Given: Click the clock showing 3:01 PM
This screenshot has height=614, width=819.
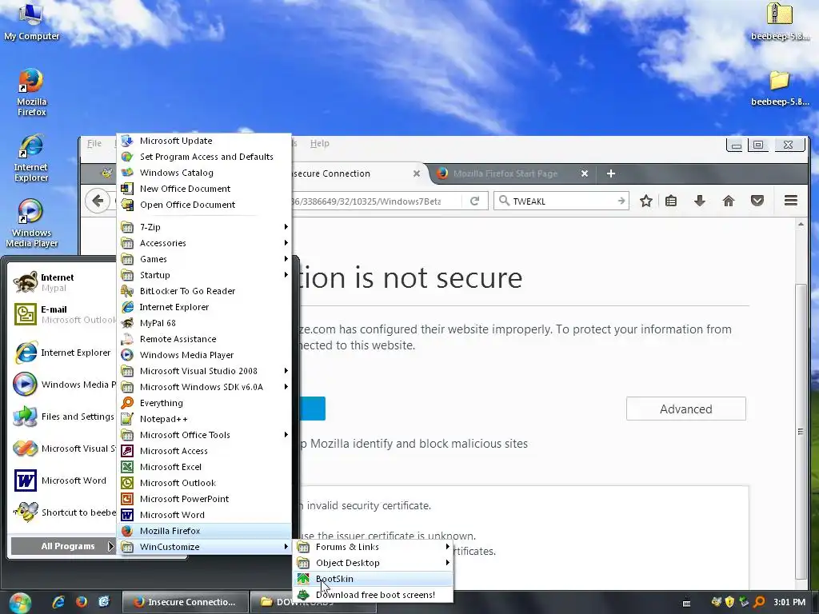Looking at the screenshot, I should [789, 602].
